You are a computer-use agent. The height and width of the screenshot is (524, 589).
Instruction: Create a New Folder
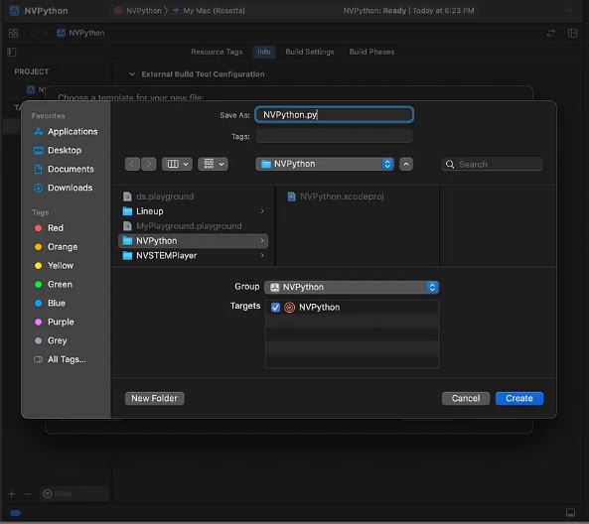(154, 398)
